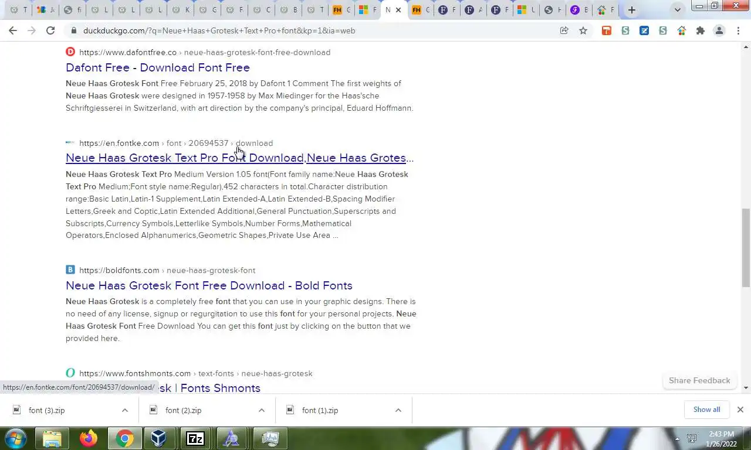Expand options for font (3).zip download
Viewport: 751px width, 450px height.
[x=125, y=410]
